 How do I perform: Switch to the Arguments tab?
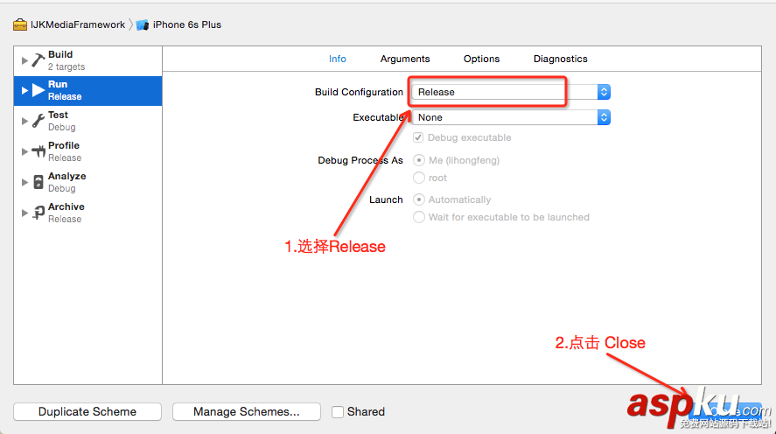(405, 59)
